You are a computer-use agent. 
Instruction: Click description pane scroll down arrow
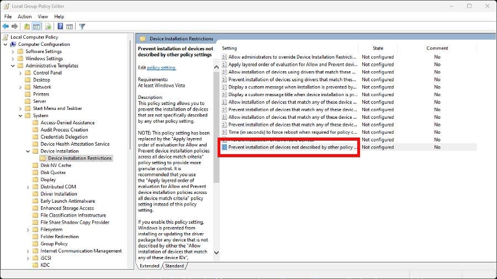pyautogui.click(x=216, y=252)
